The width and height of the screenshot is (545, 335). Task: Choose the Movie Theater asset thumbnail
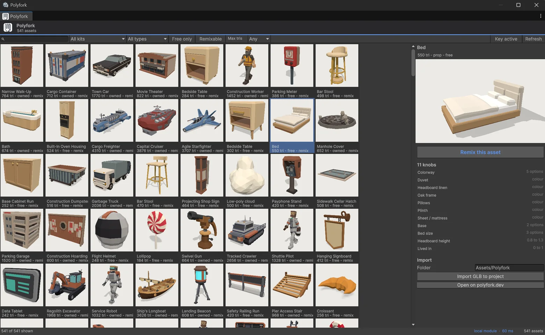pyautogui.click(x=157, y=66)
